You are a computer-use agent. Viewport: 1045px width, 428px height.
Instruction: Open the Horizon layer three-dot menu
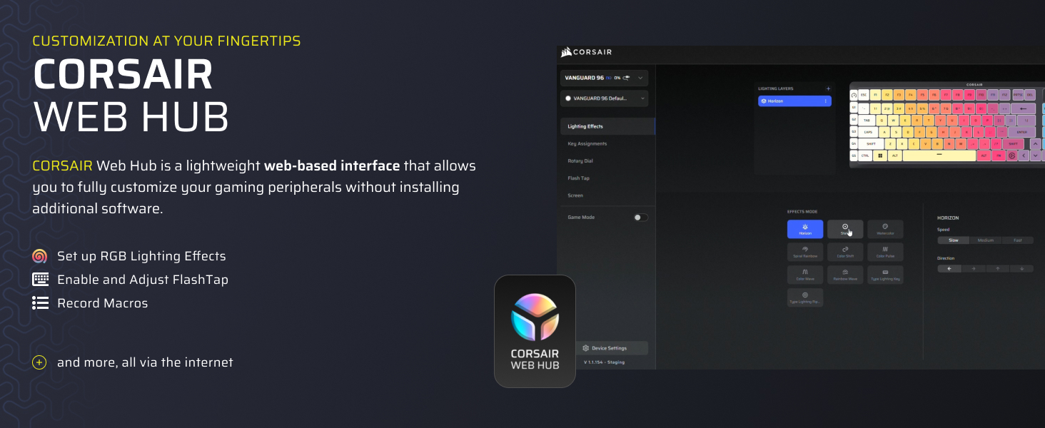pyautogui.click(x=827, y=101)
